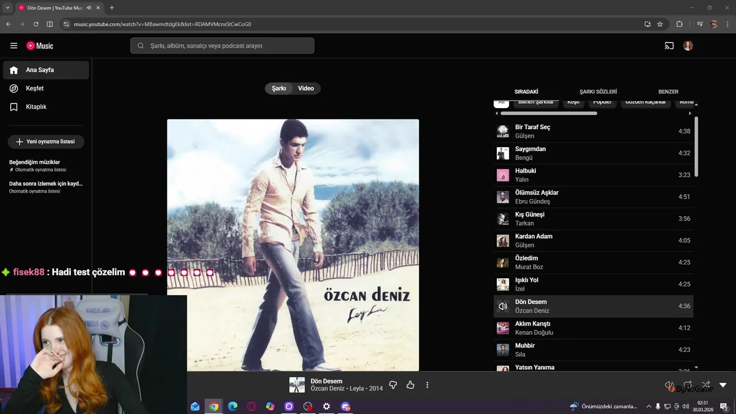Bookmark this page with the star icon
736x414 pixels.
click(660, 24)
